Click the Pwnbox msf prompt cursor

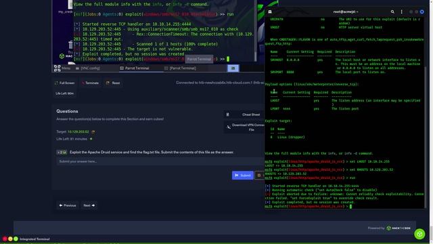pyautogui.click(x=228, y=59)
